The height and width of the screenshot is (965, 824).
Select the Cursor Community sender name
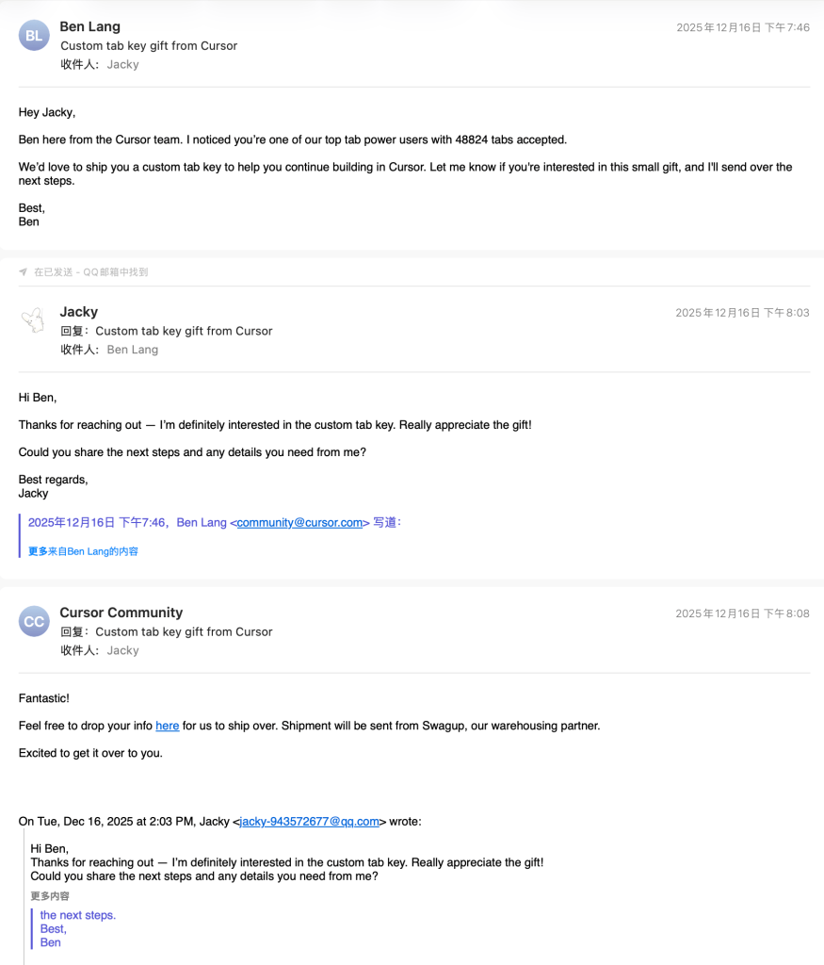121,613
